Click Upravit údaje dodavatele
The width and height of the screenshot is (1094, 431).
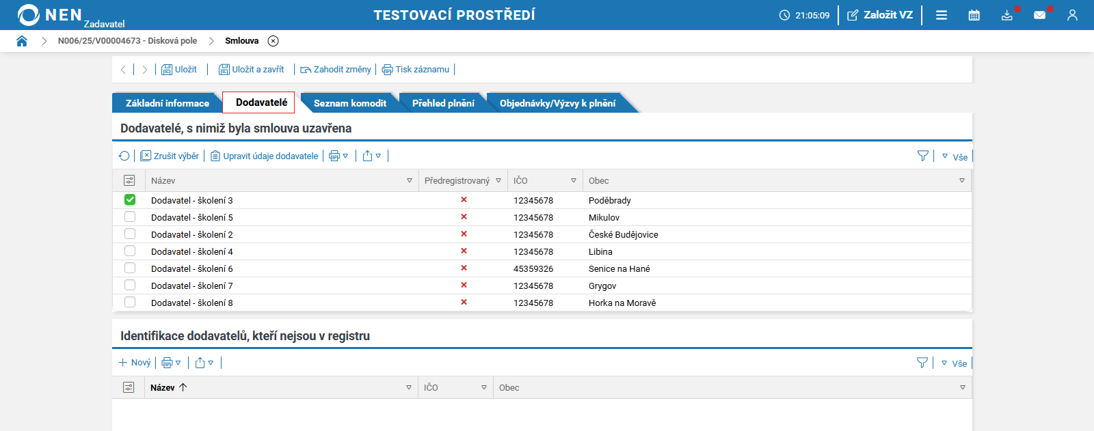pyautogui.click(x=264, y=156)
